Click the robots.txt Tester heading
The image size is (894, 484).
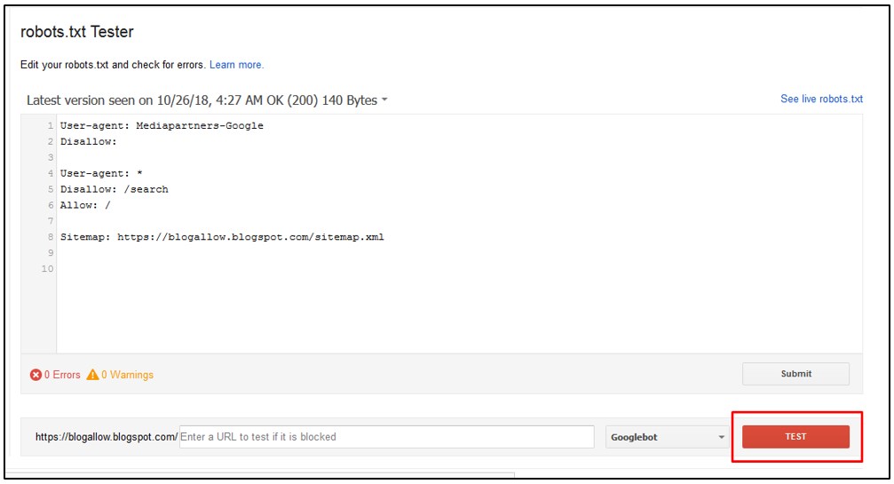(77, 32)
